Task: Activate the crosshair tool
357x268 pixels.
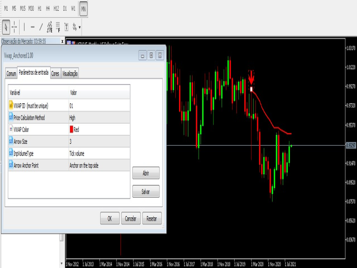Action: (15, 27)
